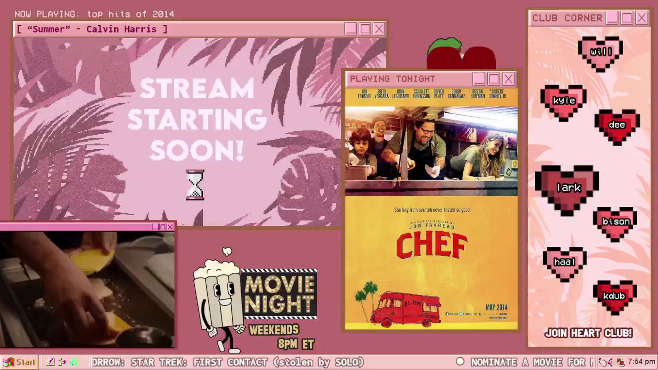Image resolution: width=658 pixels, height=370 pixels.
Task: Click the "bison" heart badge
Action: pos(615,224)
